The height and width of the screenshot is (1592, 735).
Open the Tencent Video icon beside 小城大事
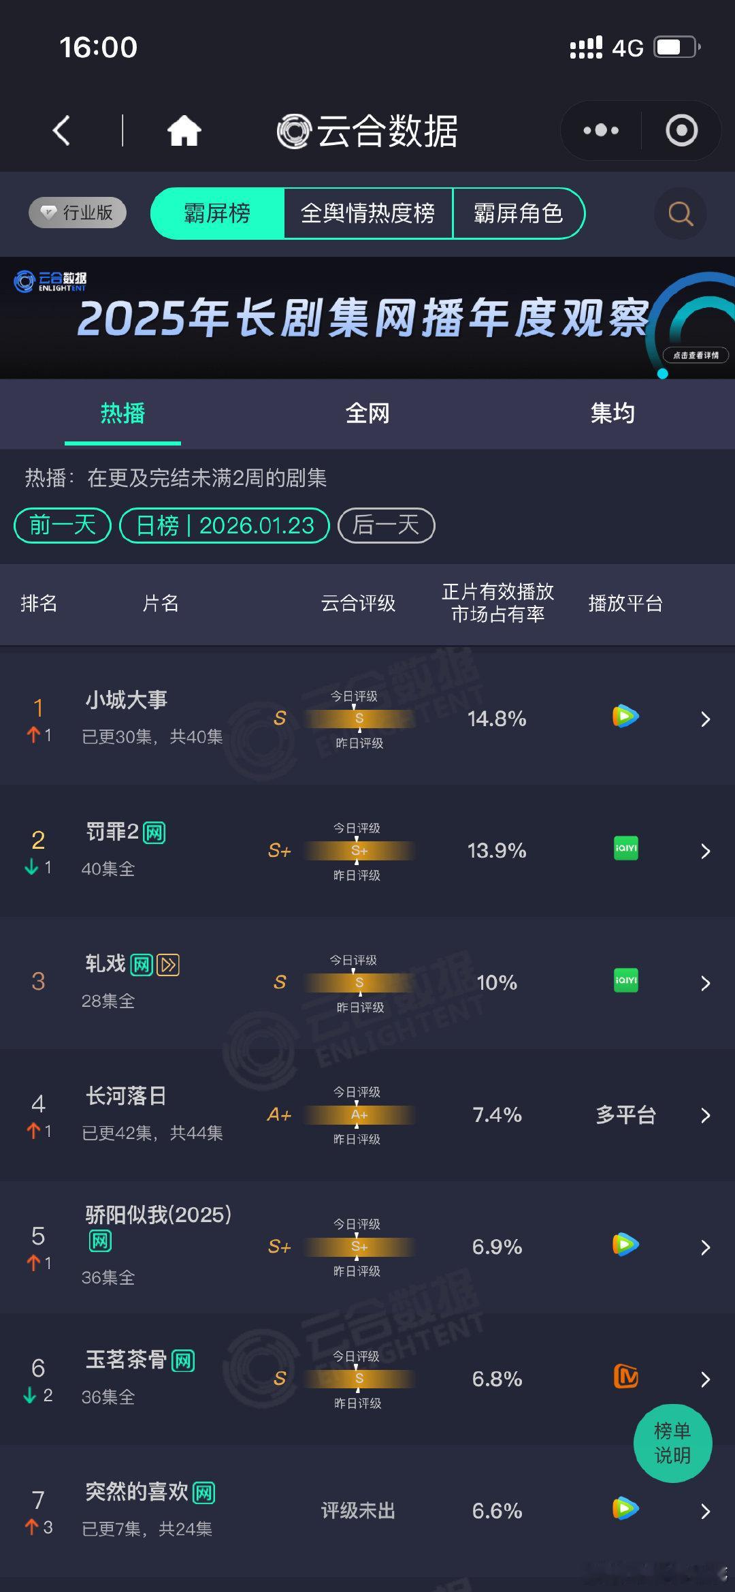(625, 717)
